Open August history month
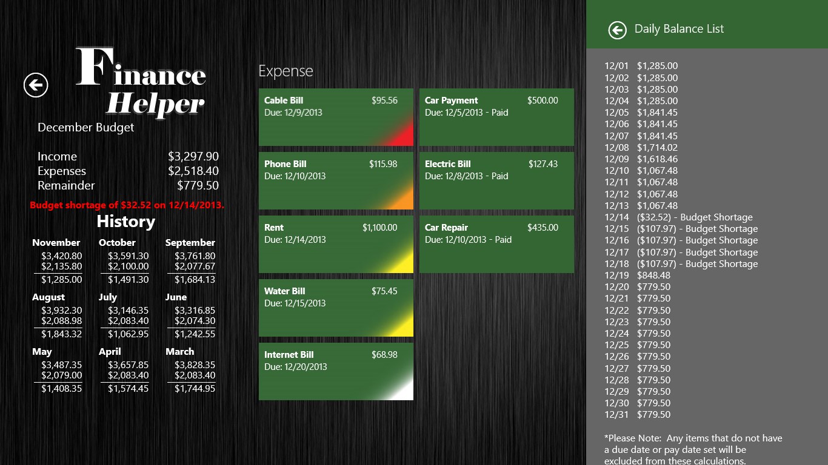 pos(48,297)
